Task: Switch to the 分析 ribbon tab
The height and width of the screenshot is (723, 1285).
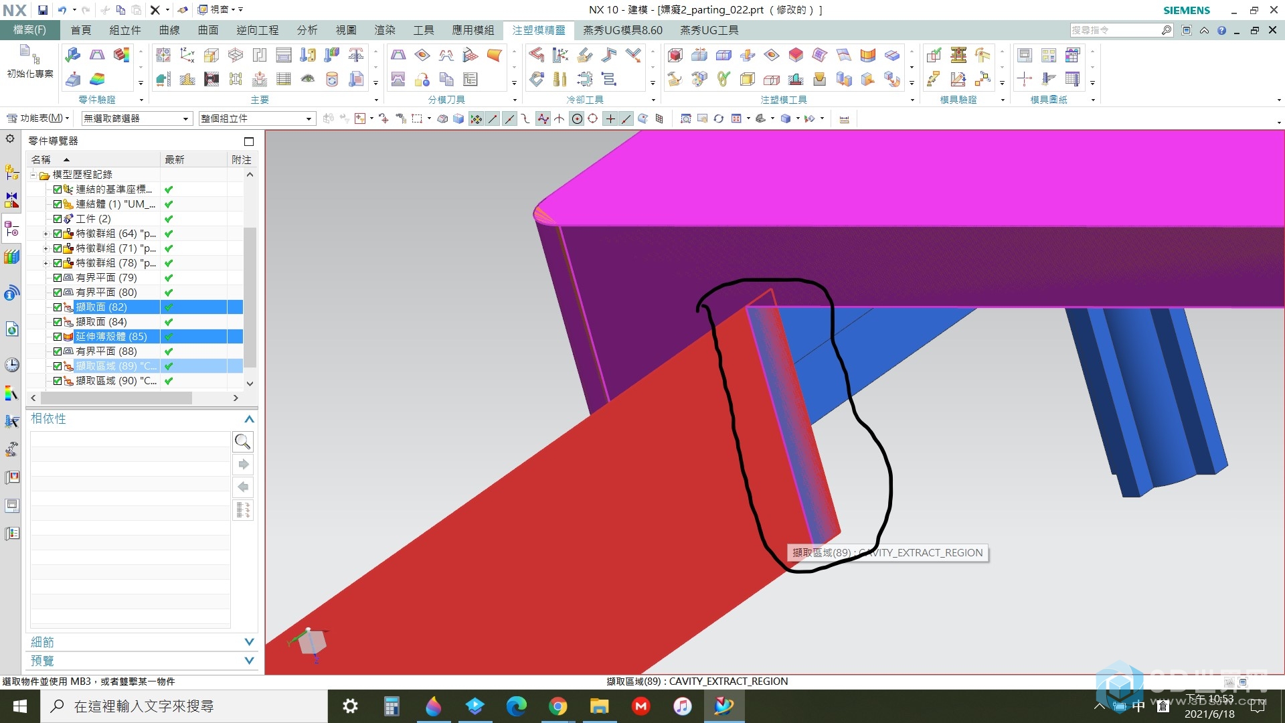Action: [307, 30]
